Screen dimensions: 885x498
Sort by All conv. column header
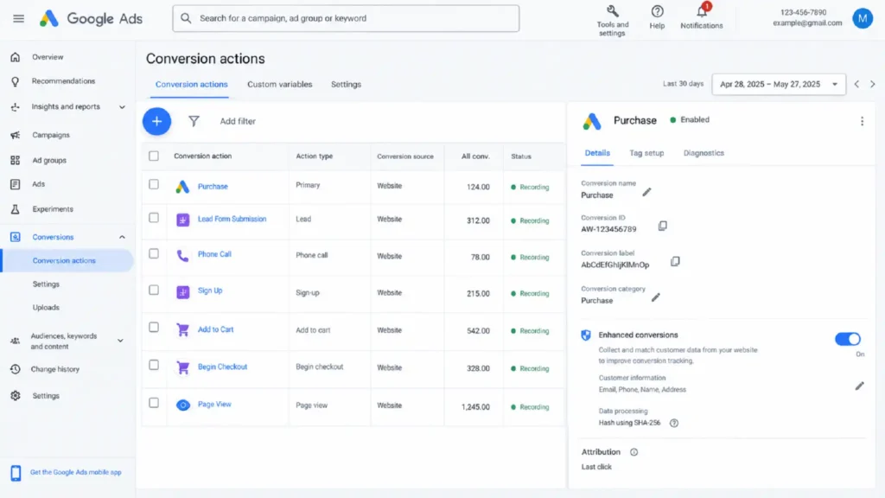(475, 156)
